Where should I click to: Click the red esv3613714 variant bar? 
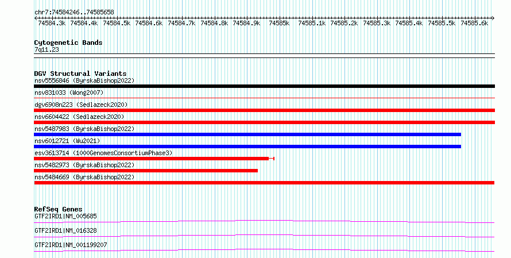pos(151,159)
